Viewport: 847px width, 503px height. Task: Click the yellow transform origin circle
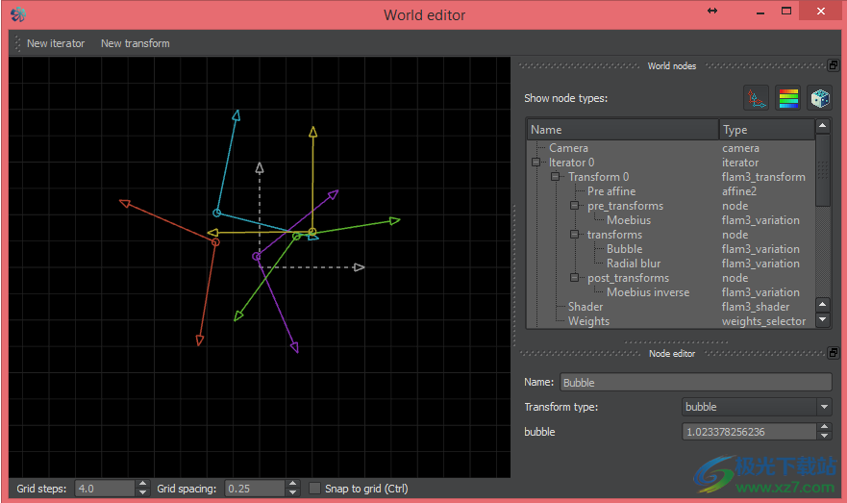(x=312, y=232)
